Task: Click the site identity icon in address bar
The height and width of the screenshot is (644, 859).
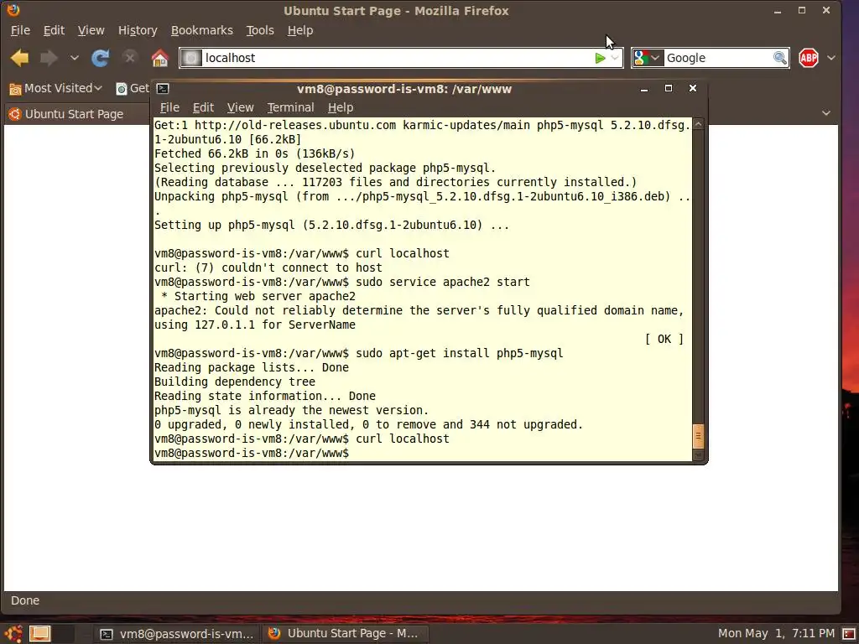Action: pyautogui.click(x=191, y=58)
